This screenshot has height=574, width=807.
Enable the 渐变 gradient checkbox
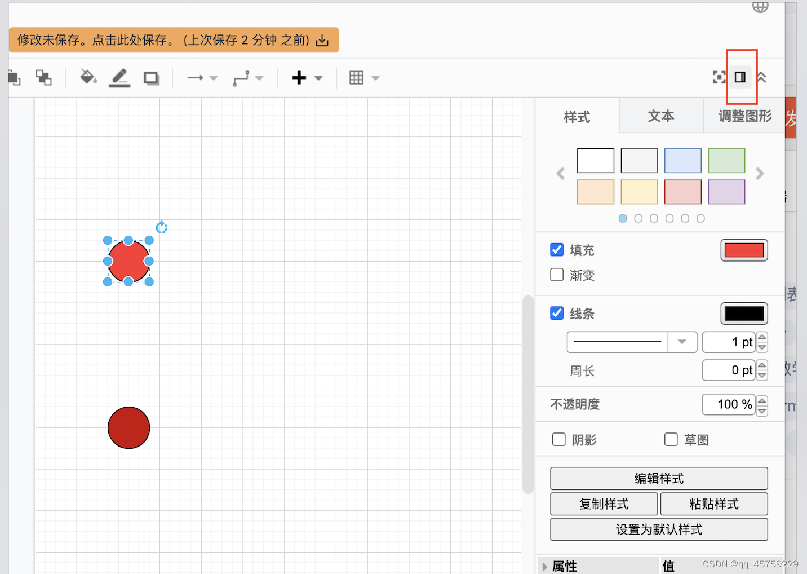tap(556, 275)
